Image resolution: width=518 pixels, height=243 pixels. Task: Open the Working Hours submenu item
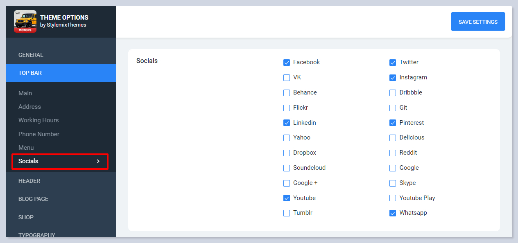(38, 120)
